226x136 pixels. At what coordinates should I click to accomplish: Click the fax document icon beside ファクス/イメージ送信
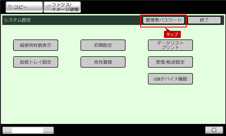coord(48,7)
